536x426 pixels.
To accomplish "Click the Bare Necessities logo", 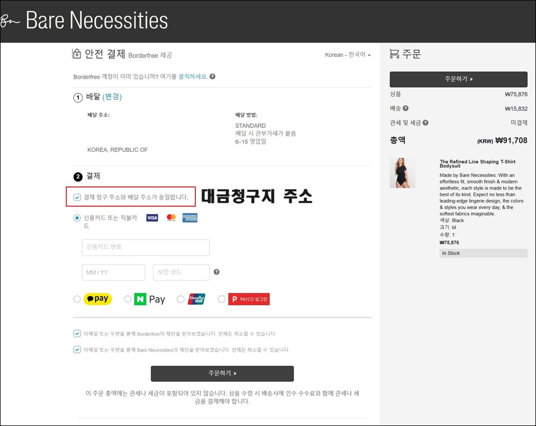I will click(84, 20).
